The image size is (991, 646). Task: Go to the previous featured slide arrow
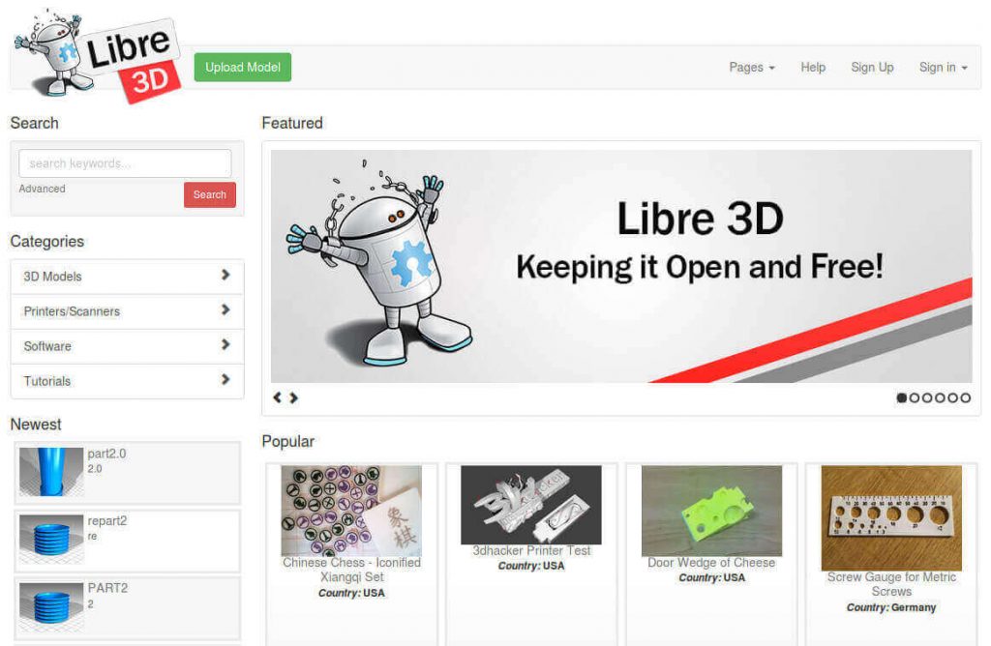277,397
